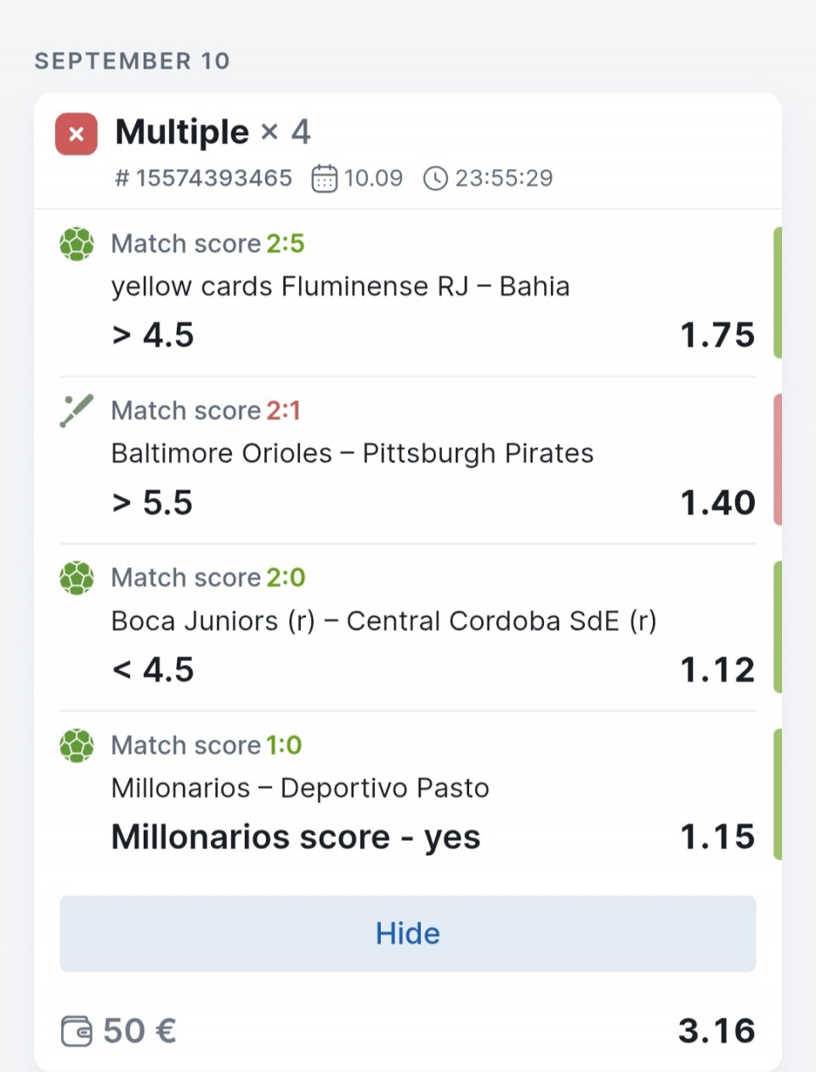Screen dimensions: 816x1072
Task: Click the green status bar of Fluminense bet
Action: tap(777, 292)
